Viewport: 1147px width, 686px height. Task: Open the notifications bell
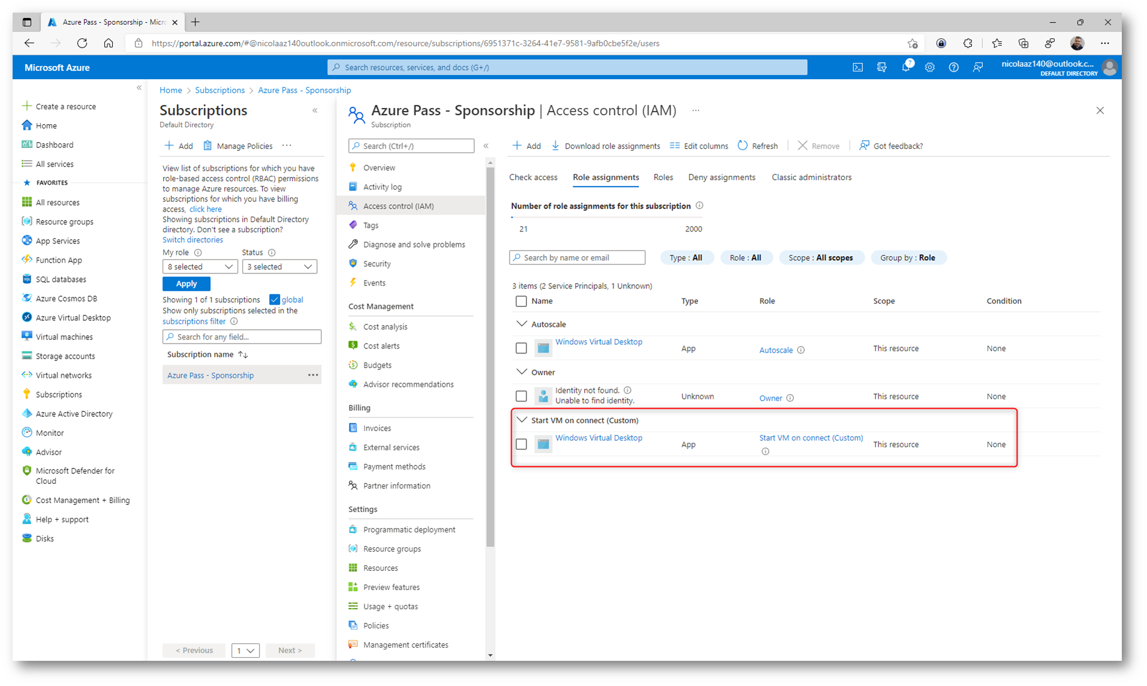pyautogui.click(x=906, y=67)
